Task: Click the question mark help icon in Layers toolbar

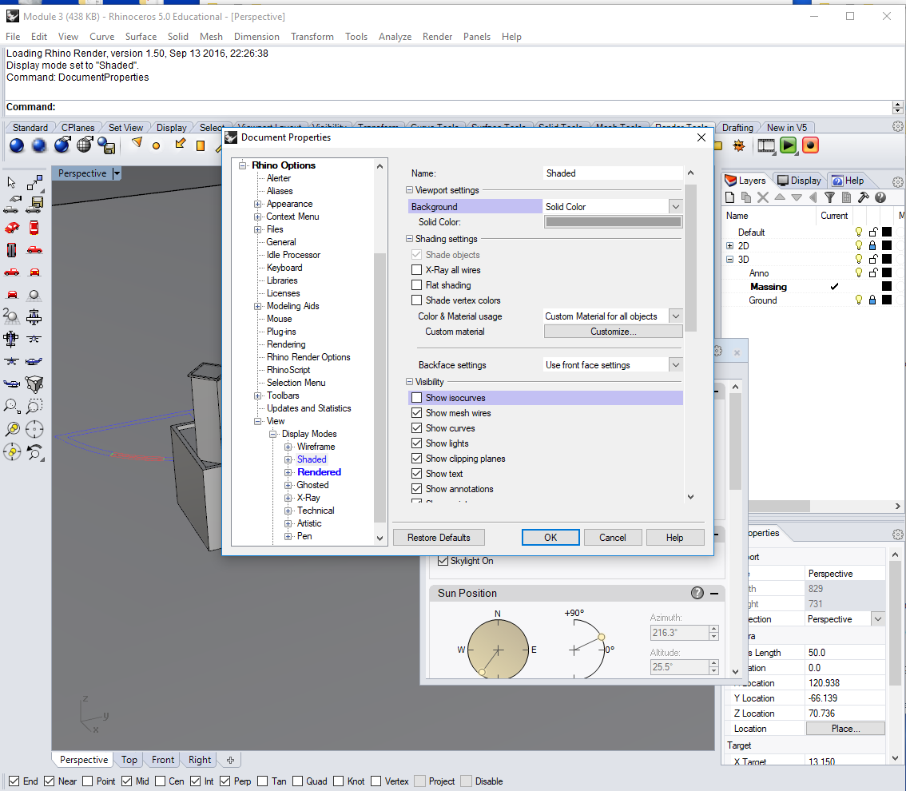Action: click(x=880, y=197)
